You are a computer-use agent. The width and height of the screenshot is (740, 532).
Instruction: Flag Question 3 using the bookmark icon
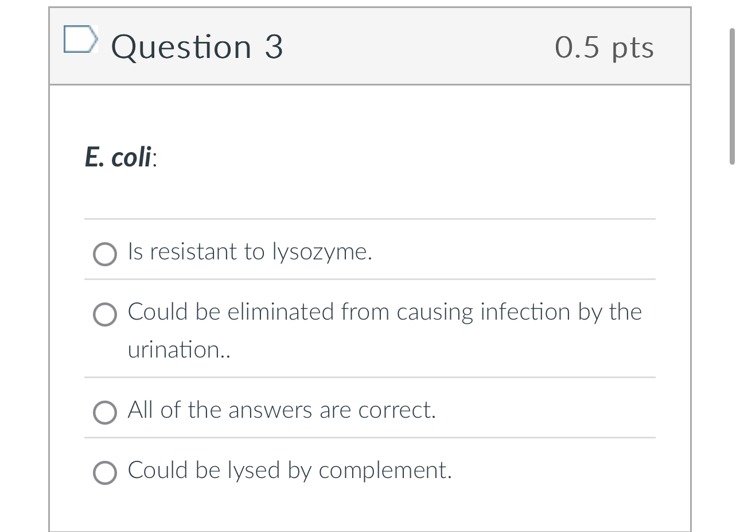(79, 40)
